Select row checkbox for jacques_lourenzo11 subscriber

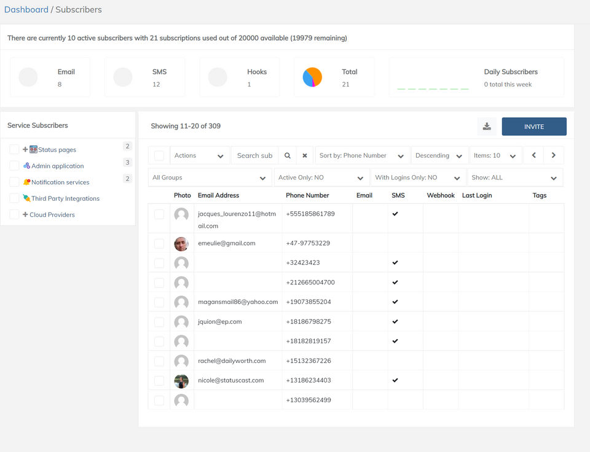point(159,214)
